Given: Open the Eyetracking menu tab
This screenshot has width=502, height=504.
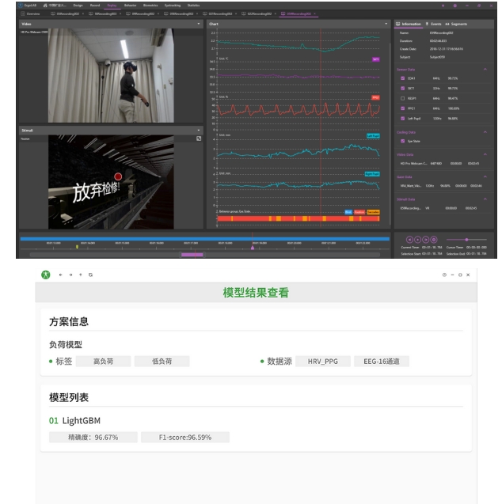Looking at the screenshot, I should (x=173, y=6).
